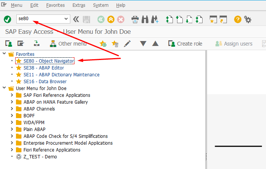This screenshot has height=169, width=266.
Task: Go to Next Page icon
Action: point(189,19)
